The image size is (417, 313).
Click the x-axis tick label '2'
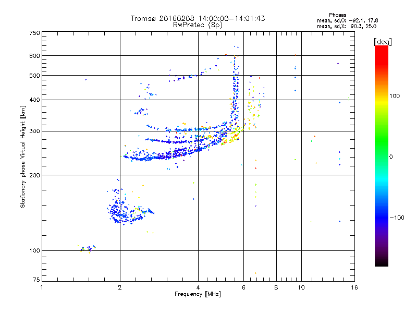tap(120, 287)
